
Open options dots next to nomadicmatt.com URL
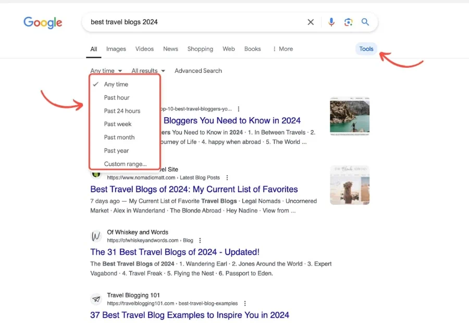(227, 178)
